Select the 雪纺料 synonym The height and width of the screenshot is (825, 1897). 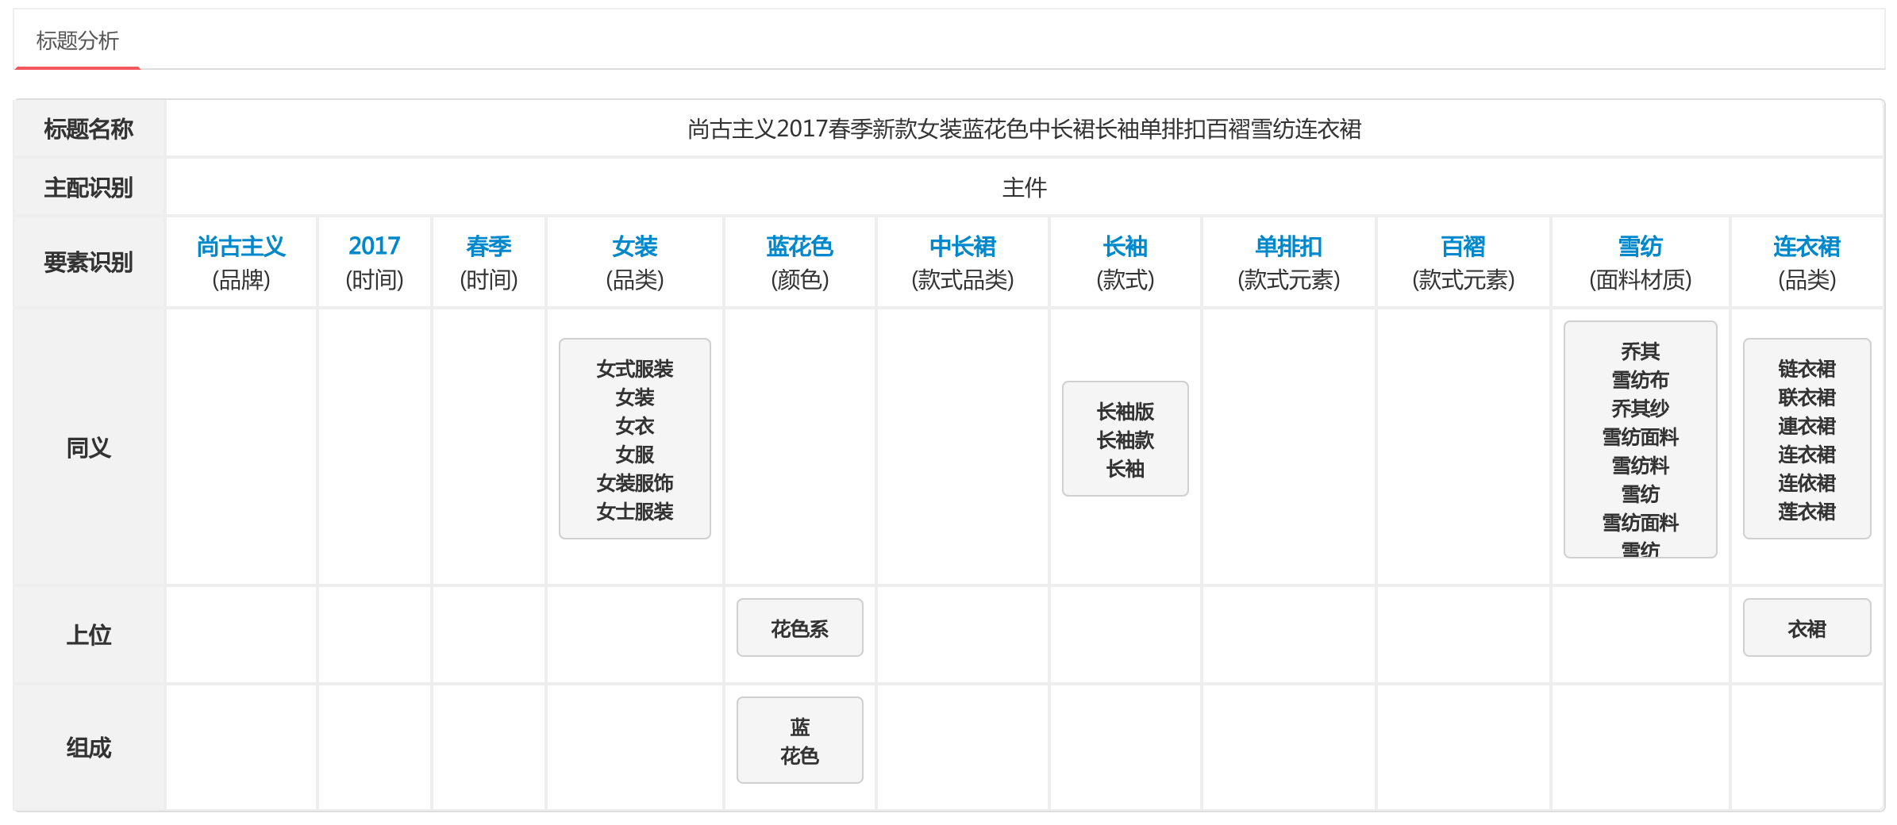[x=1641, y=466]
